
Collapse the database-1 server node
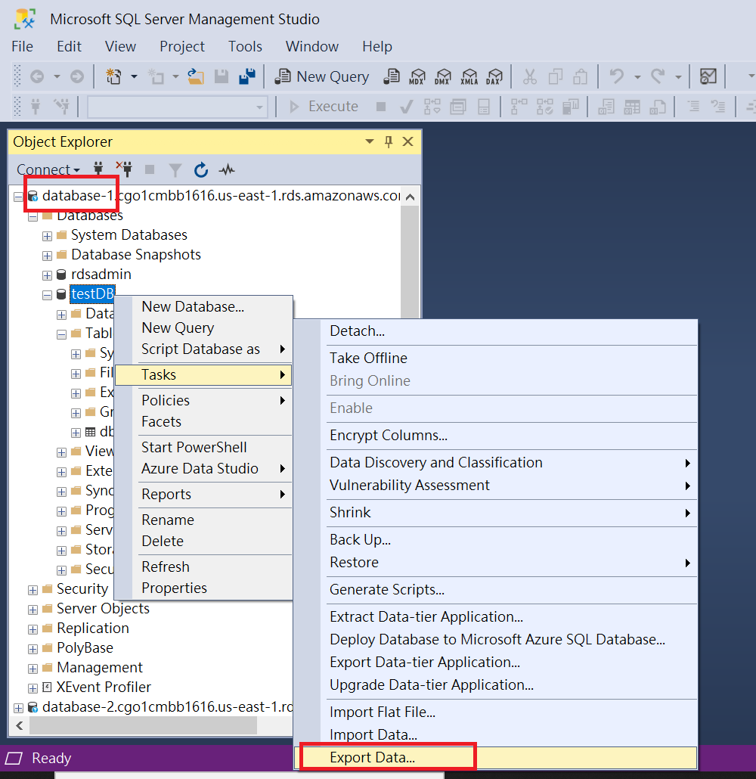coord(18,197)
